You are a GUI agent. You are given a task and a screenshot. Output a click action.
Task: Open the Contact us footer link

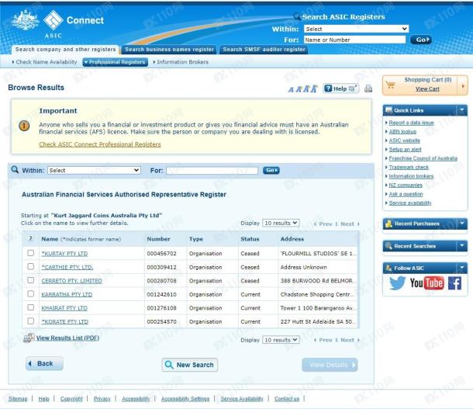[x=287, y=399]
